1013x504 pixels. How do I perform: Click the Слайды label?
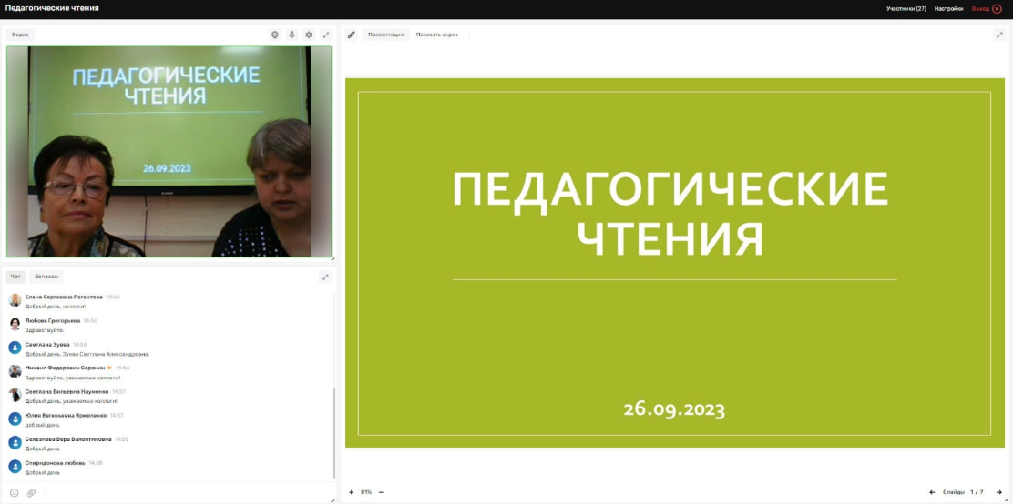(954, 492)
